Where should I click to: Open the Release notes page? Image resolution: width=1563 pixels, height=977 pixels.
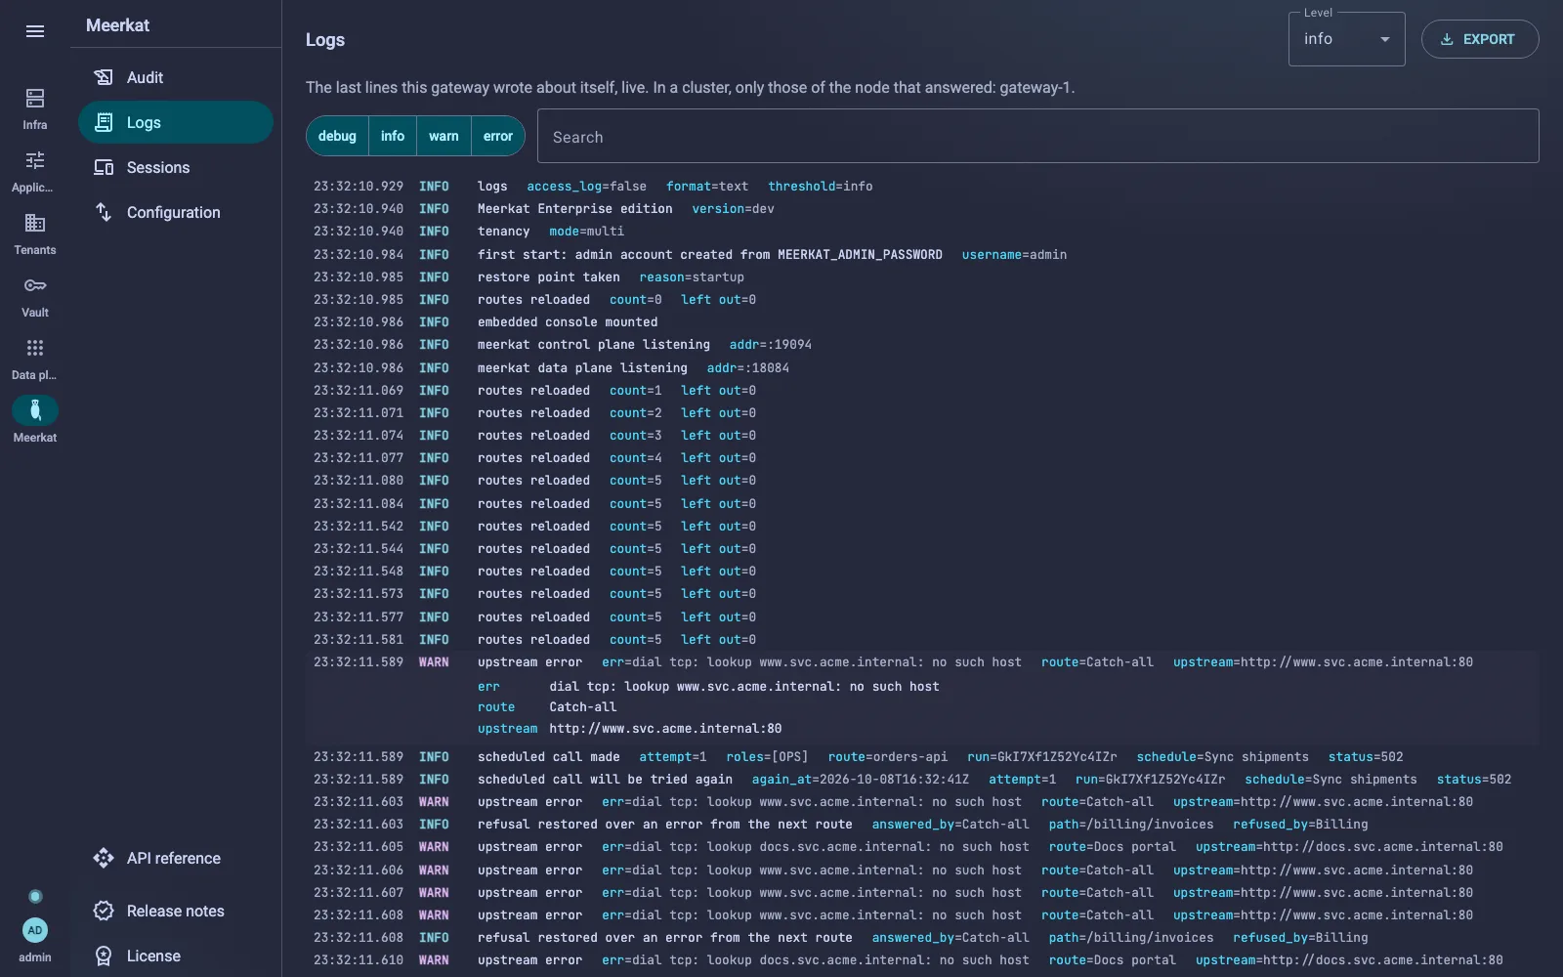(x=176, y=911)
